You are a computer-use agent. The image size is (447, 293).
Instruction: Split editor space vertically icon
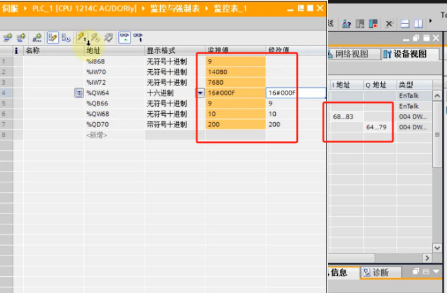tap(418, 24)
